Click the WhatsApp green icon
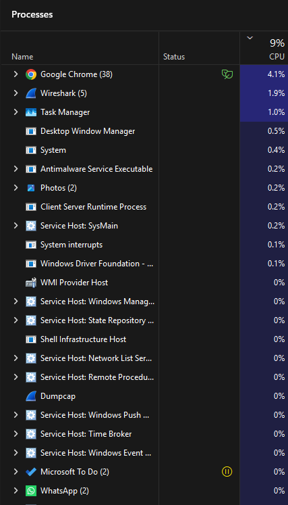This screenshot has height=505, width=288. coord(31,491)
